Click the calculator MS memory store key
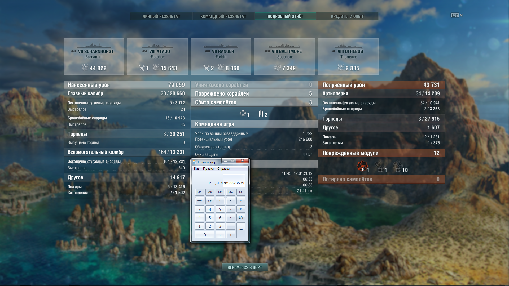 pyautogui.click(x=220, y=192)
